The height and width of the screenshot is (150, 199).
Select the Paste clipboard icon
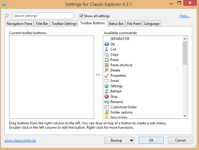click(x=106, y=60)
